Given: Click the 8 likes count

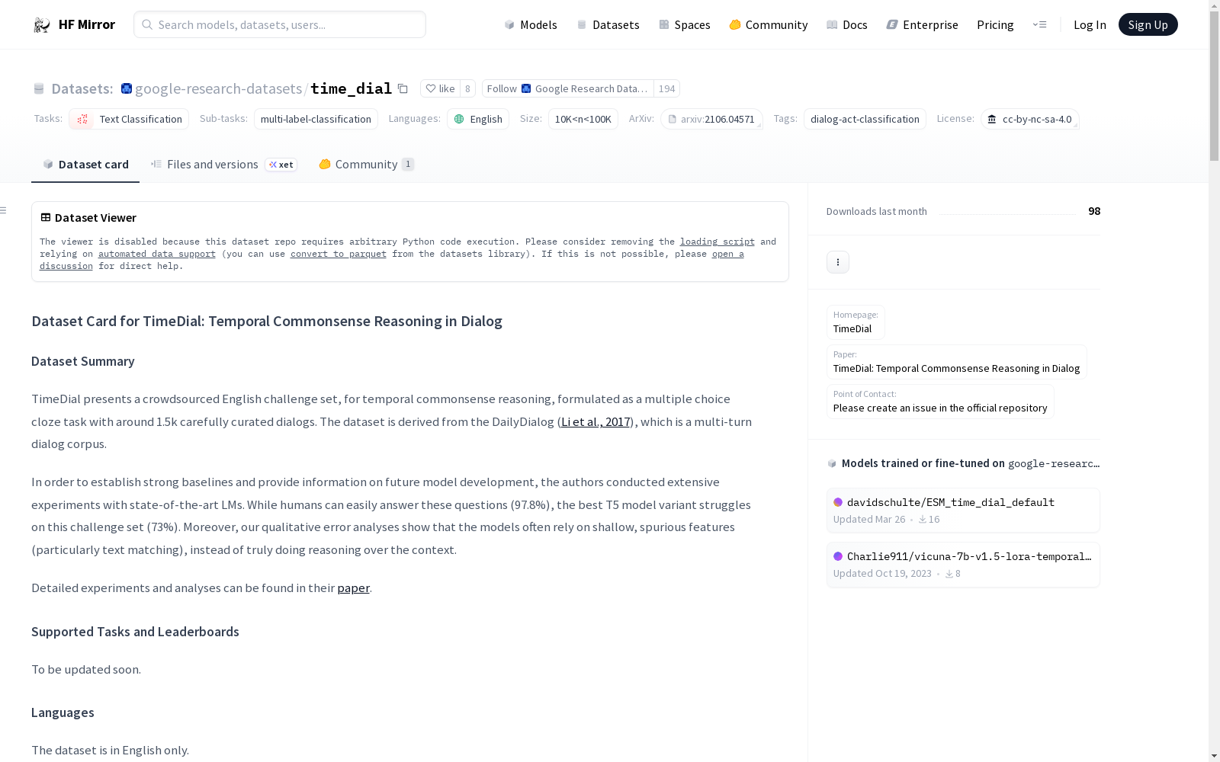Looking at the screenshot, I should point(467,88).
